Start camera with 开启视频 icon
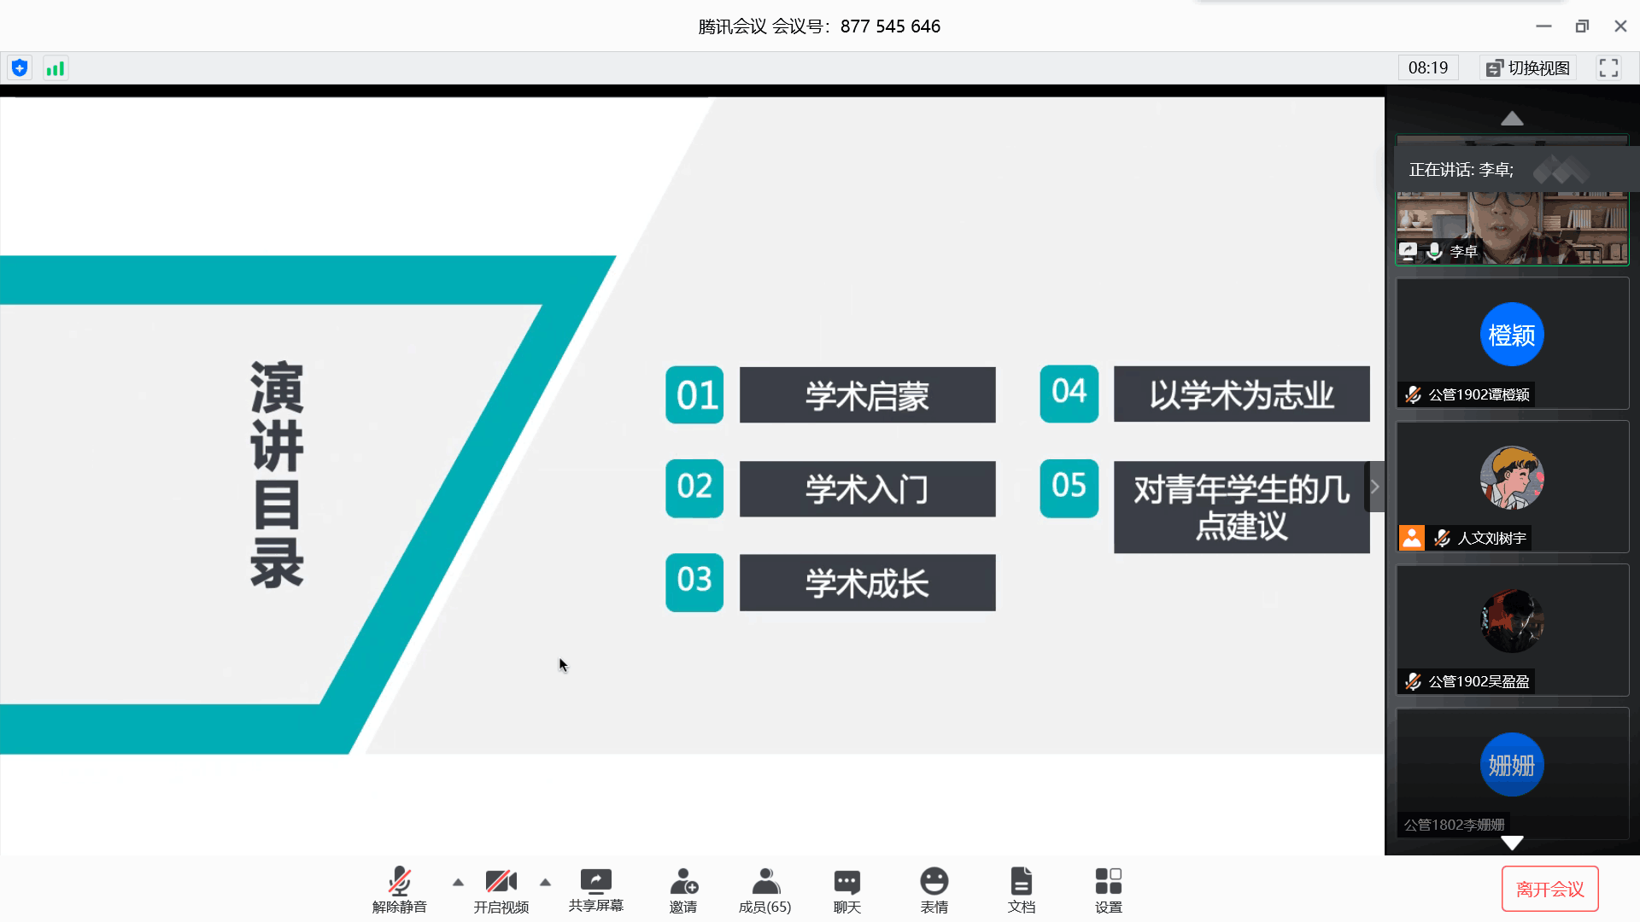Screen dimensions: 1640x922 pyautogui.click(x=501, y=890)
